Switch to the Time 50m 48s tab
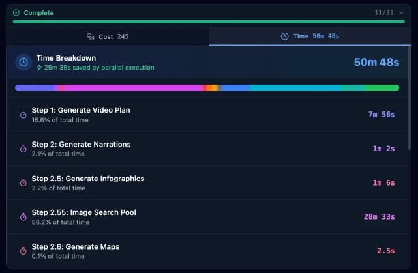The image size is (418, 273). tap(310, 36)
